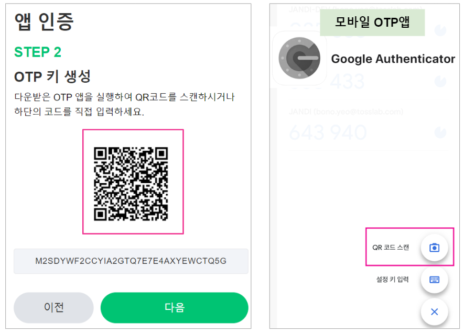465x334 pixels.
Task: Click the OTP 키 생성 heading
Action: click(x=52, y=76)
